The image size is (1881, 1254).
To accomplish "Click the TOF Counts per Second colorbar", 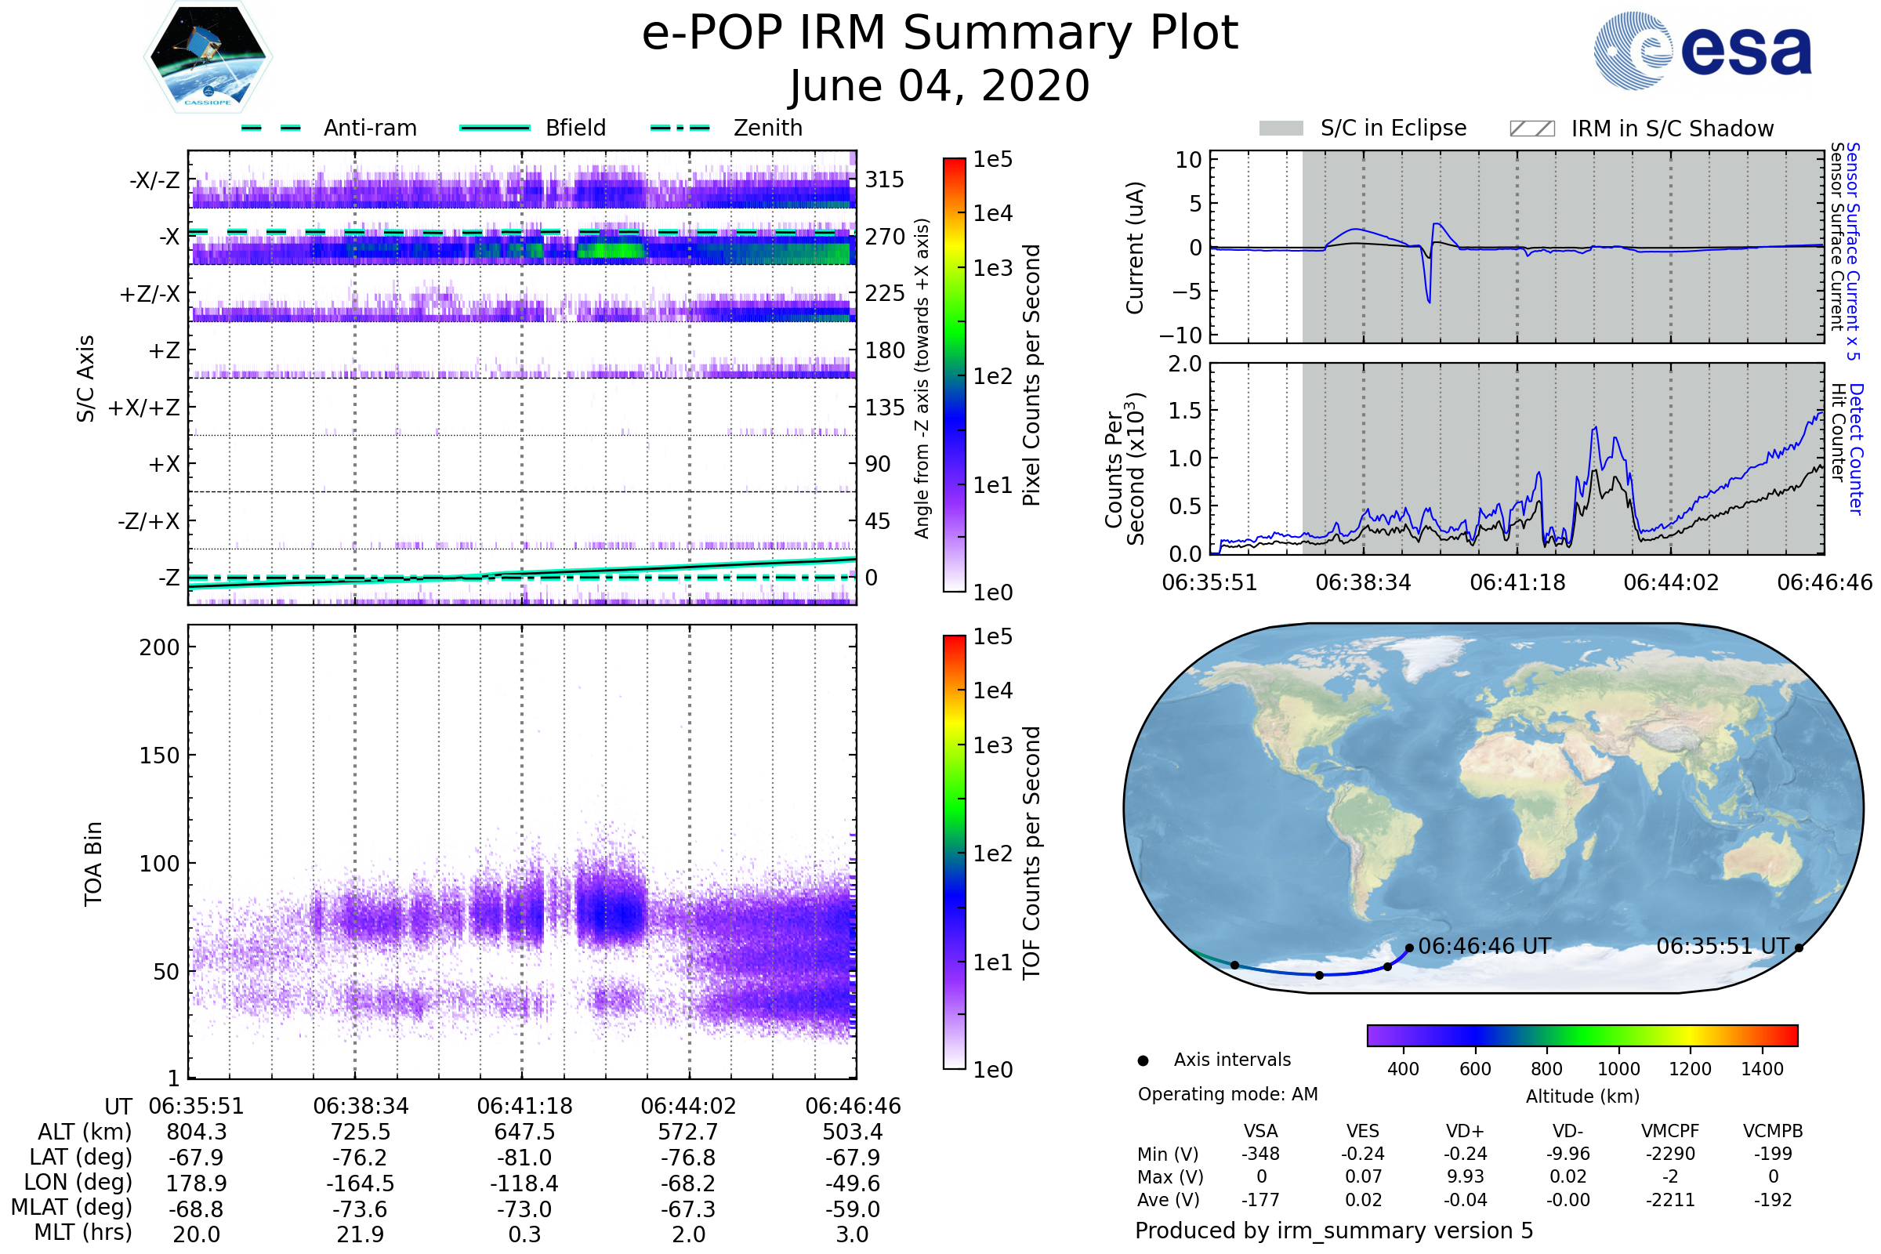I will tap(955, 853).
